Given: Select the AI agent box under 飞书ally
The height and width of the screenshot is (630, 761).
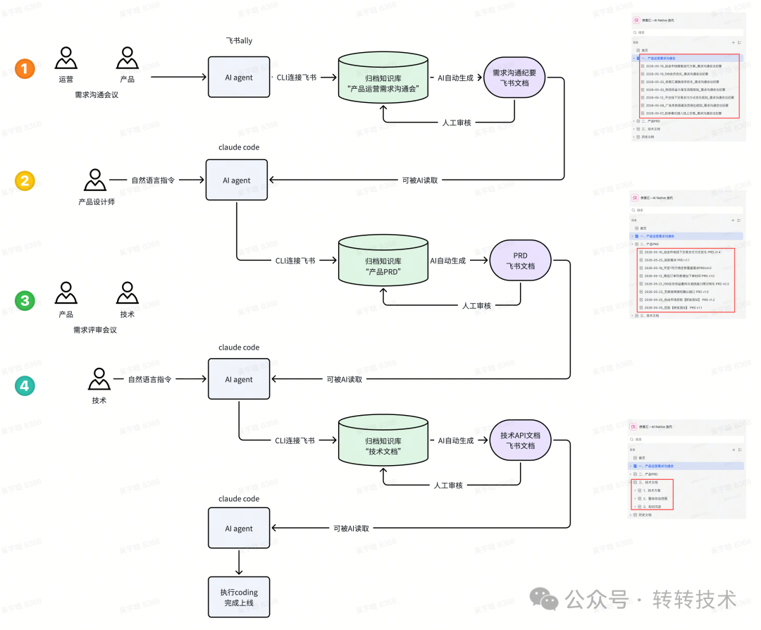Looking at the screenshot, I should coord(239,78).
